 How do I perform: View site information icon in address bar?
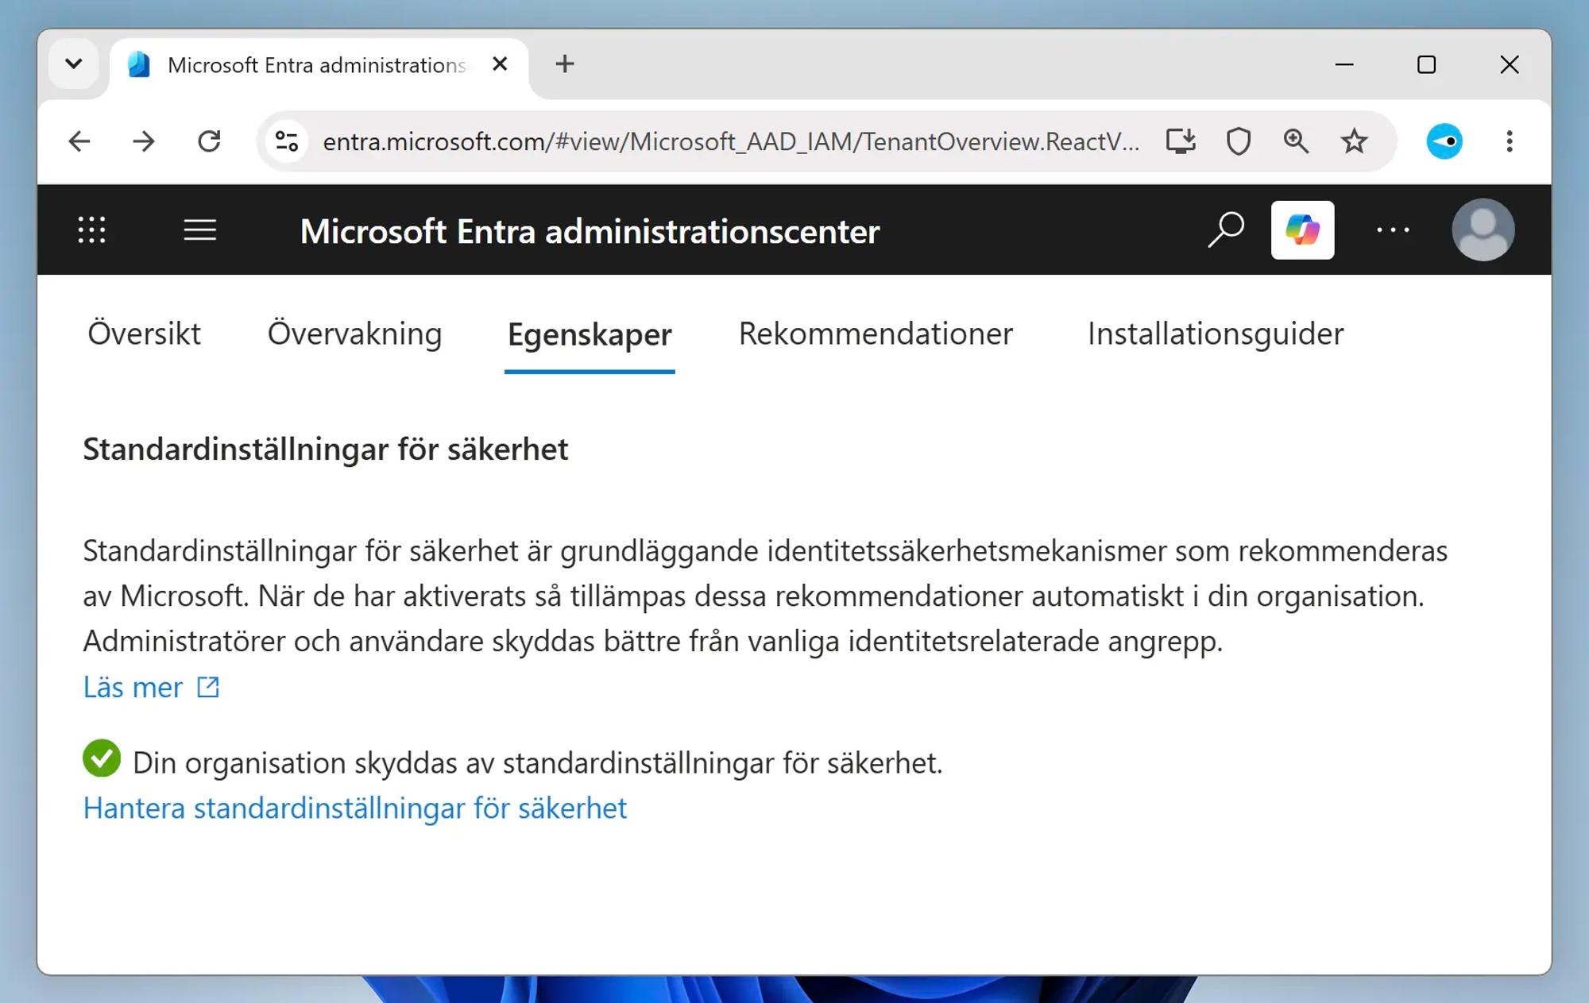click(x=286, y=141)
